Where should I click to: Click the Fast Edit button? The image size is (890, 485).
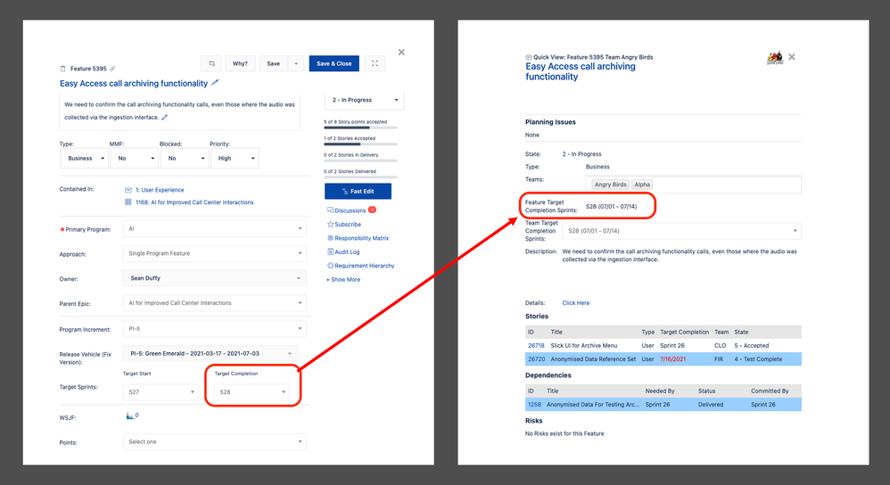358,191
